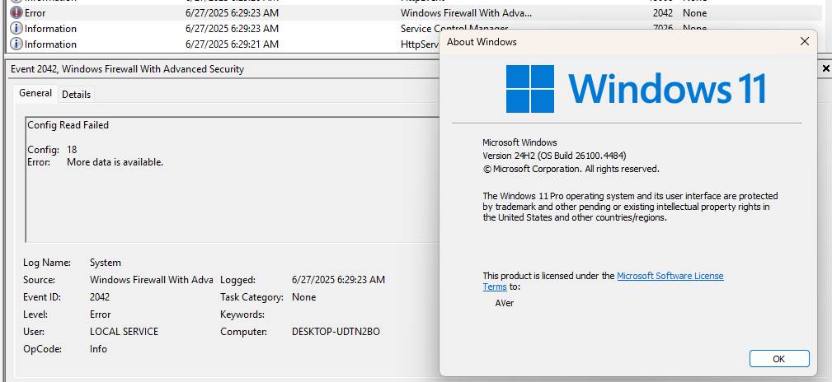Click the Logged value 6/27/2025 6:29:23 AM
Screen dimensions: 832x382
339,280
